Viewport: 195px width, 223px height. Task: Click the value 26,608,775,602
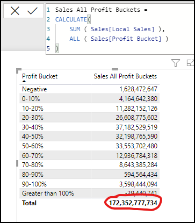point(136,118)
